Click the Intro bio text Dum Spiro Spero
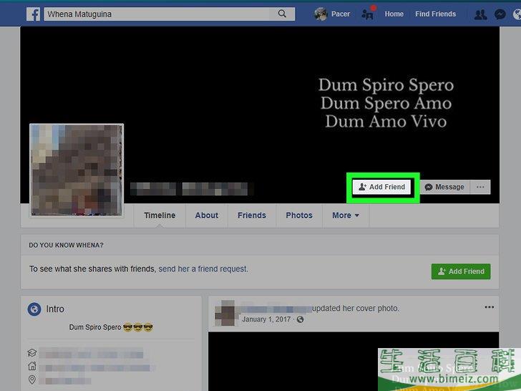This screenshot has height=391, width=521. [x=111, y=327]
